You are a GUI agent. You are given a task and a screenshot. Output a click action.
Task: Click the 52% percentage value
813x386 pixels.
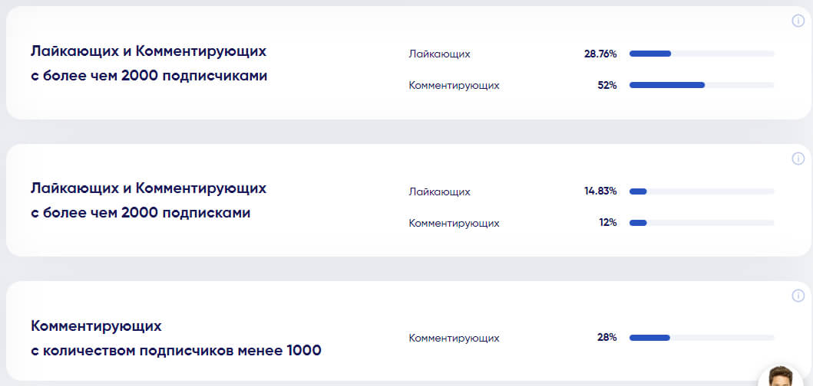(x=606, y=85)
